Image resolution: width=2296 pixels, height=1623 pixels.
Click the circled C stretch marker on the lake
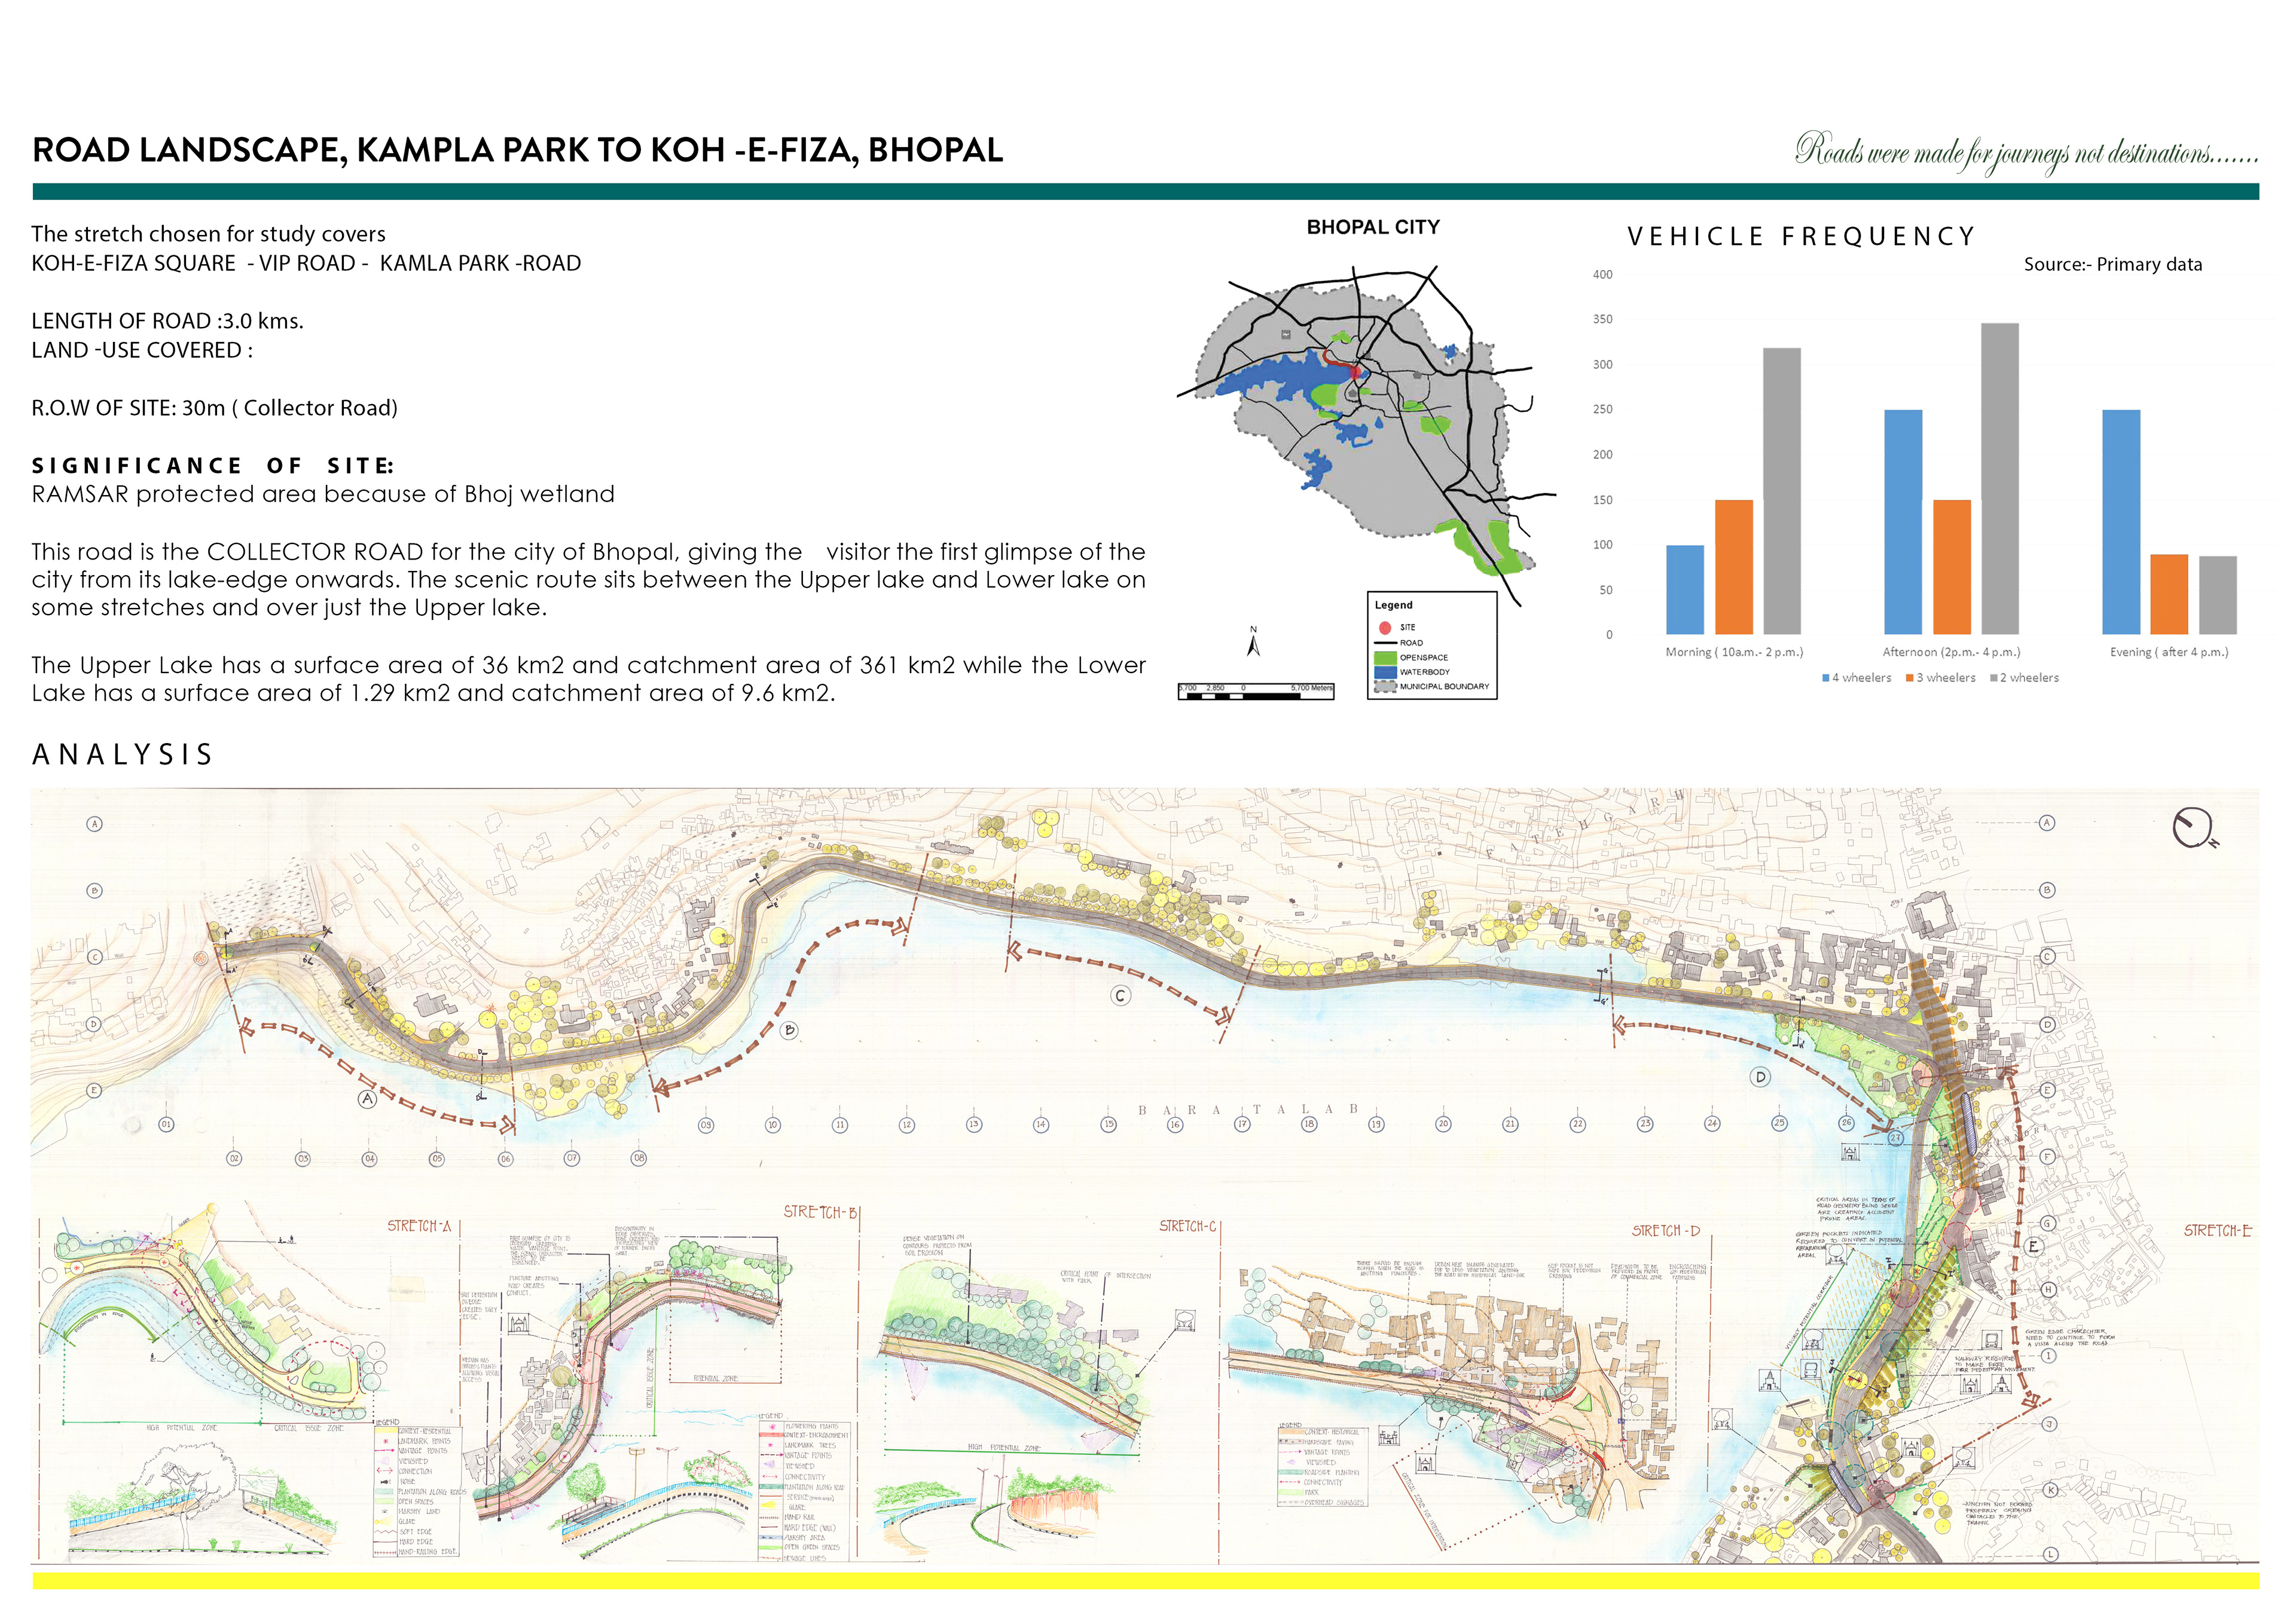coord(1121,996)
